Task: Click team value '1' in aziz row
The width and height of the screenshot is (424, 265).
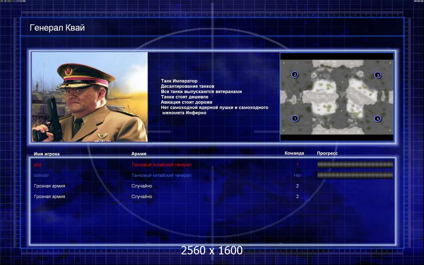Action: [297, 165]
